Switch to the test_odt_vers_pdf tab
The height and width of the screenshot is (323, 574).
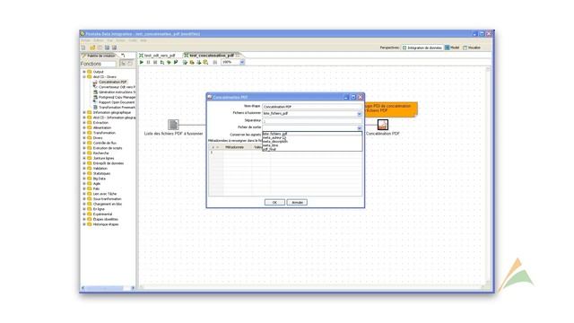[158, 56]
